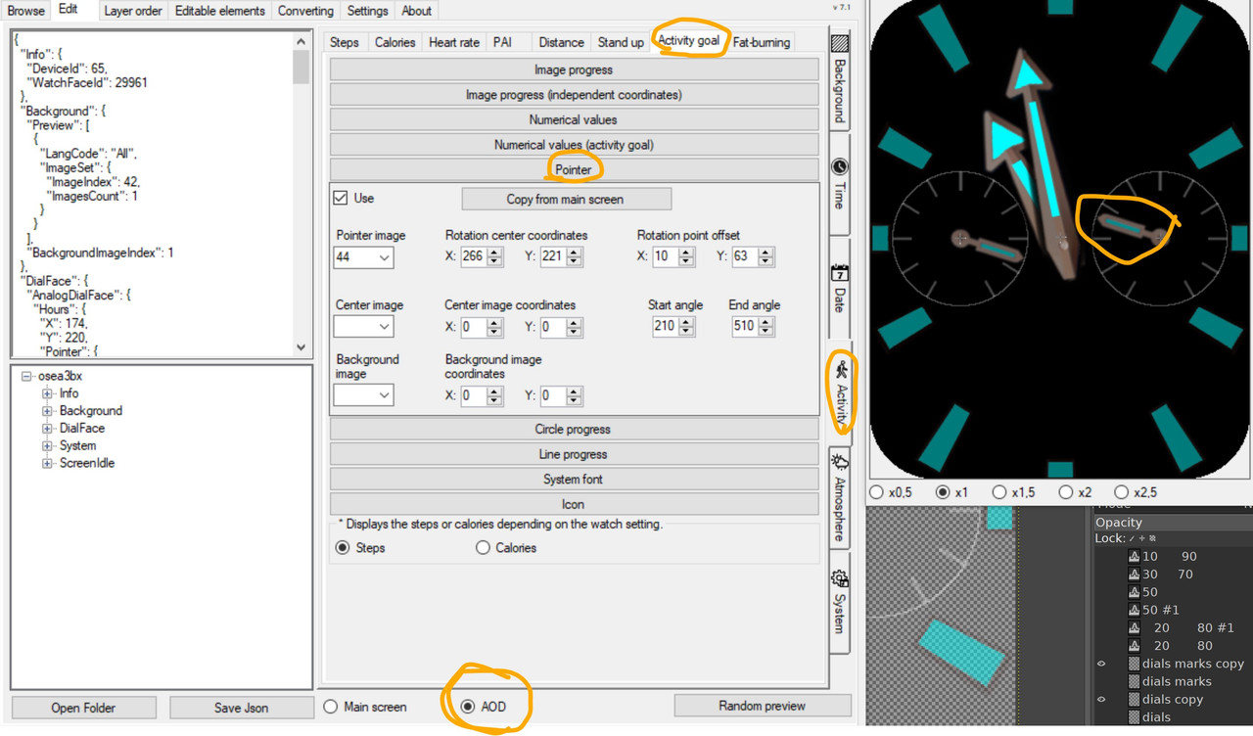
Task: Open the Background vertical tab icon
Action: [x=839, y=44]
